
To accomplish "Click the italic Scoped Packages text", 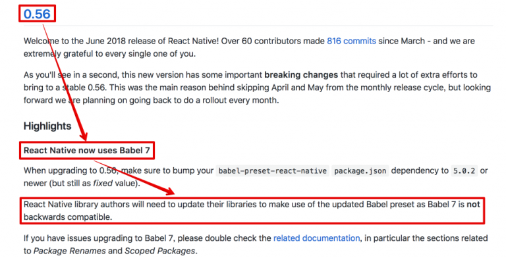I will pyautogui.click(x=159, y=251).
